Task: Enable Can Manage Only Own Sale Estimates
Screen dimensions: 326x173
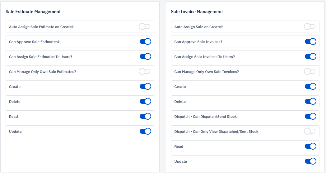Action: (x=145, y=71)
